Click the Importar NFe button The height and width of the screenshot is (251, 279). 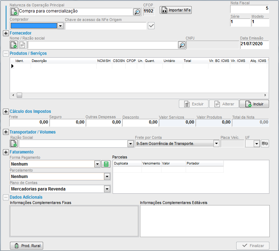pos(176,10)
